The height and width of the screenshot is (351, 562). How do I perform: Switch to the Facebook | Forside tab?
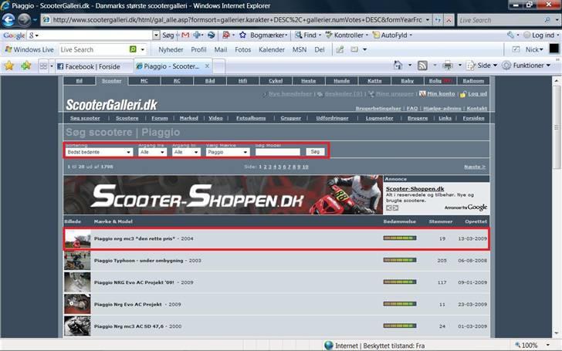[x=90, y=66]
